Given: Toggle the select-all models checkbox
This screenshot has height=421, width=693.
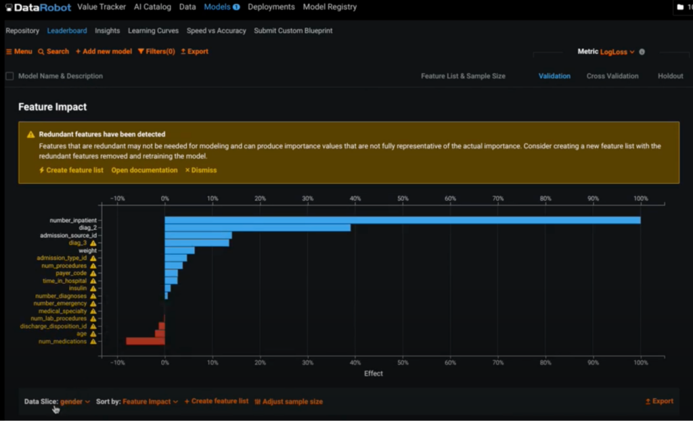Looking at the screenshot, I should pos(9,76).
